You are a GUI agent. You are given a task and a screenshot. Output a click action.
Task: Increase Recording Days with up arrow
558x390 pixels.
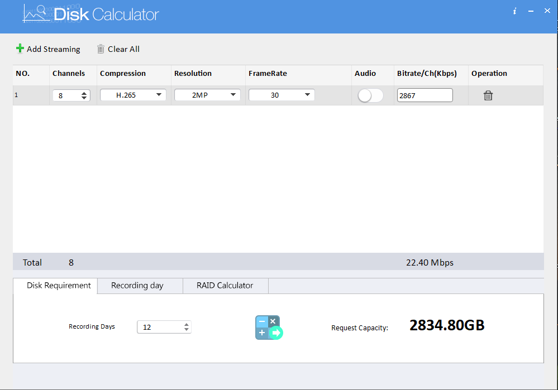pos(187,325)
